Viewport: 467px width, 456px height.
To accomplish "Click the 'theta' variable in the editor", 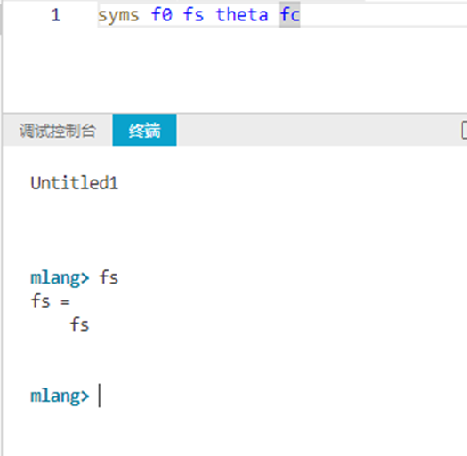I will pyautogui.click(x=242, y=15).
